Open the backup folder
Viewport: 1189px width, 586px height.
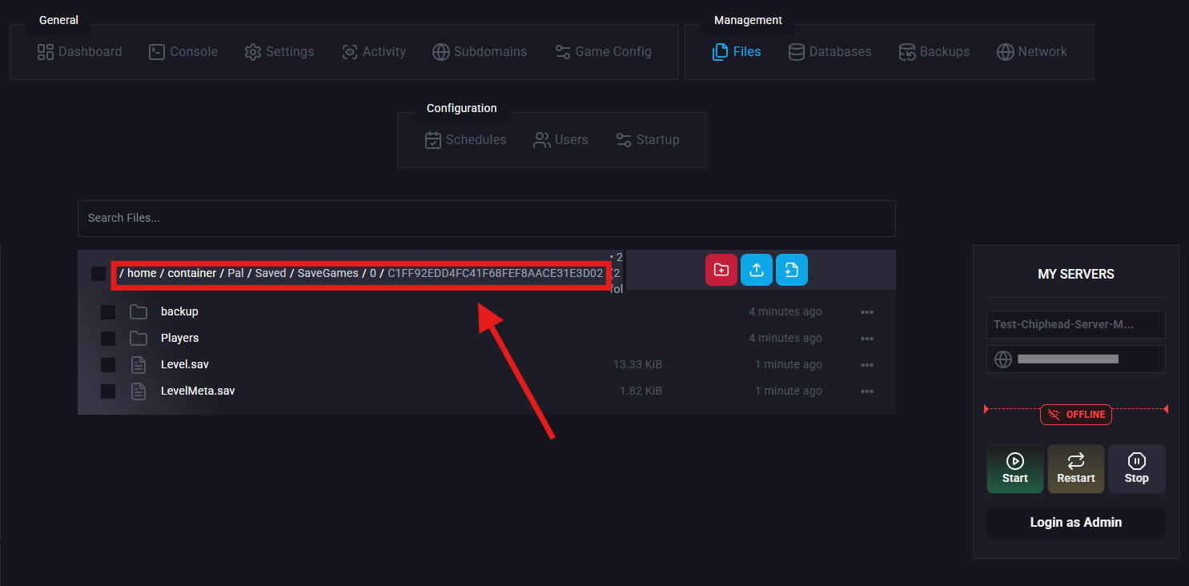coord(179,311)
